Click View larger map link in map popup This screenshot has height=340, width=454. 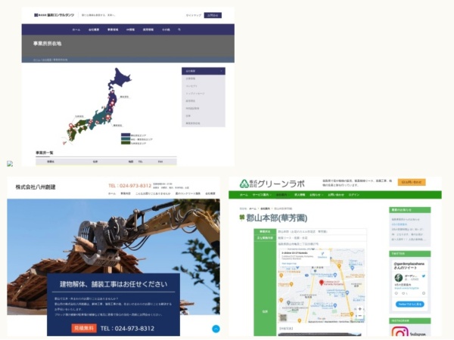(289, 264)
